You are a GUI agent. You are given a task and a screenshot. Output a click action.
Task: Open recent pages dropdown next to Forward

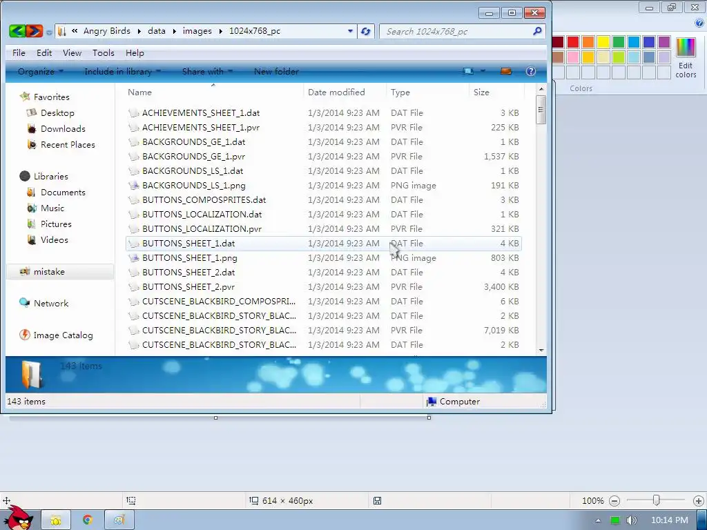pyautogui.click(x=49, y=32)
